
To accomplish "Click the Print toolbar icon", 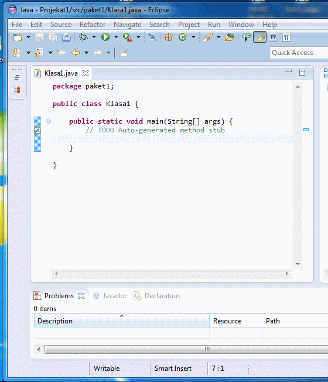I will coord(66,37).
